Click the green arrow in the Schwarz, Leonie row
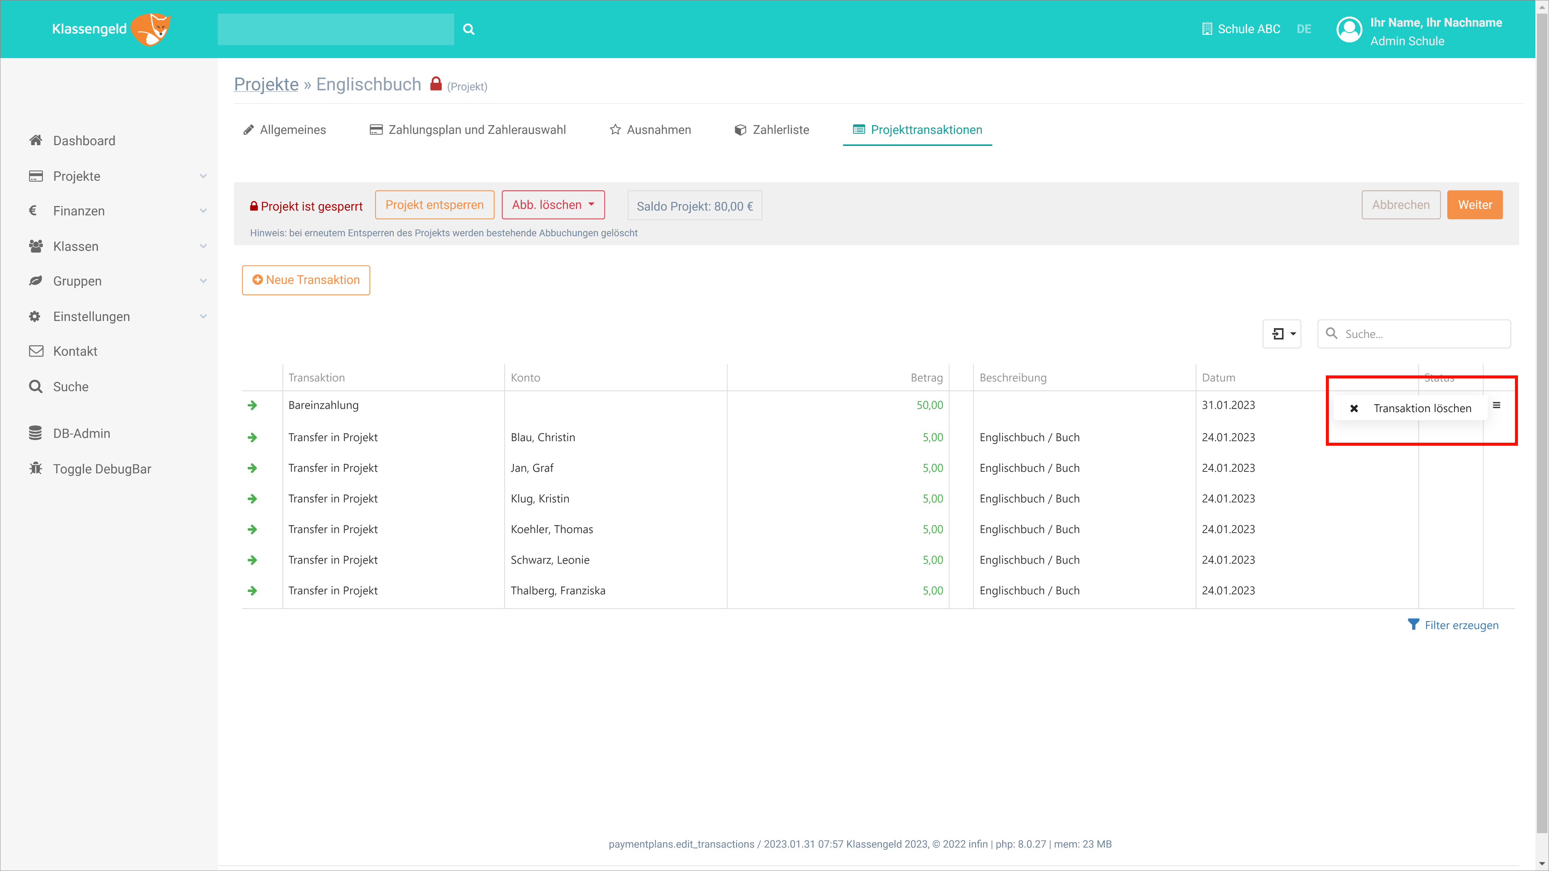 tap(252, 559)
